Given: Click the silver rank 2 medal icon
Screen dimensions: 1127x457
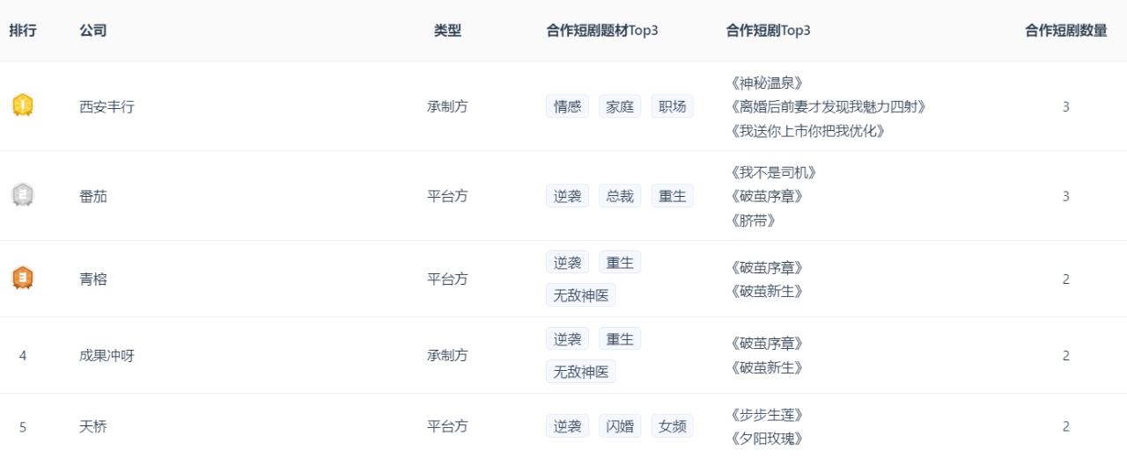Looking at the screenshot, I should point(23,195).
